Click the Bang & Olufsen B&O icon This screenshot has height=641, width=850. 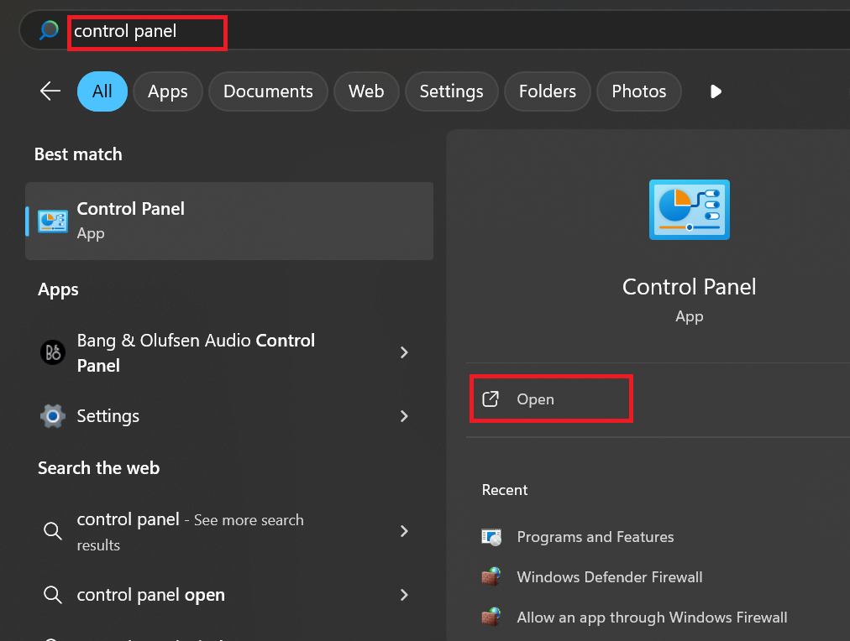coord(53,352)
